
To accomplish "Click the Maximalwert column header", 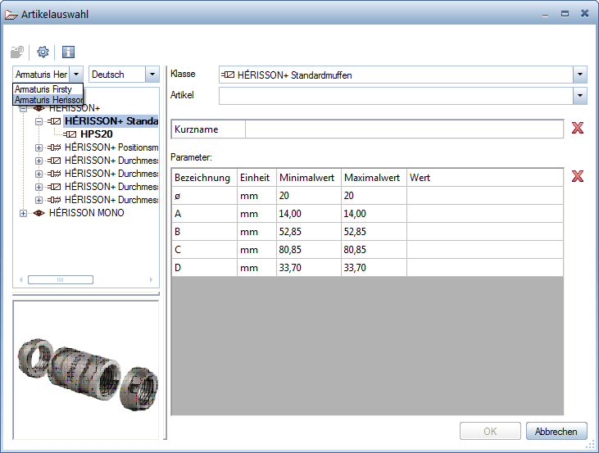I will pyautogui.click(x=374, y=178).
